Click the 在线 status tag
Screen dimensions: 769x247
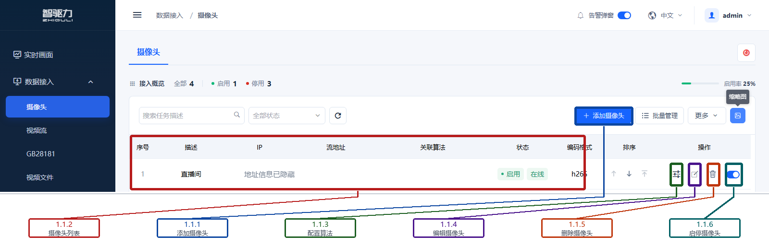point(537,174)
